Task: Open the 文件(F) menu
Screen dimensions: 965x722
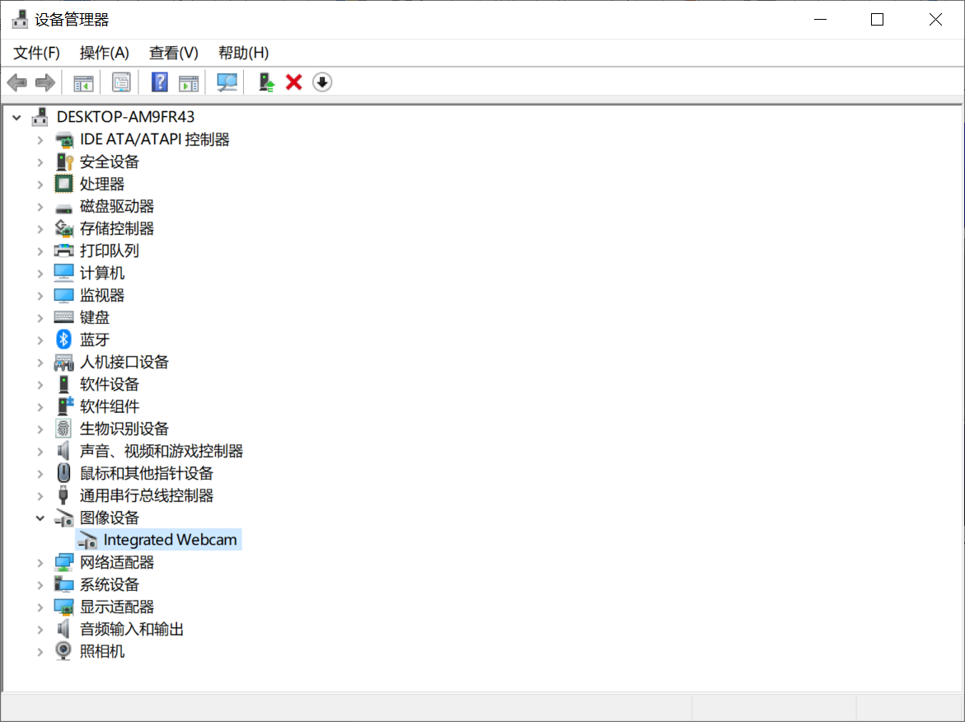Action: (36, 53)
